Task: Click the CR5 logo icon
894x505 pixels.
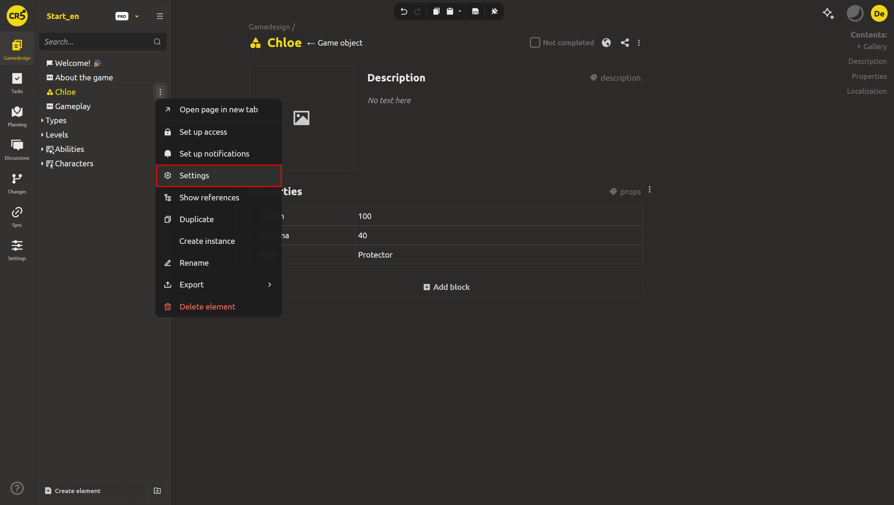Action: click(x=17, y=16)
